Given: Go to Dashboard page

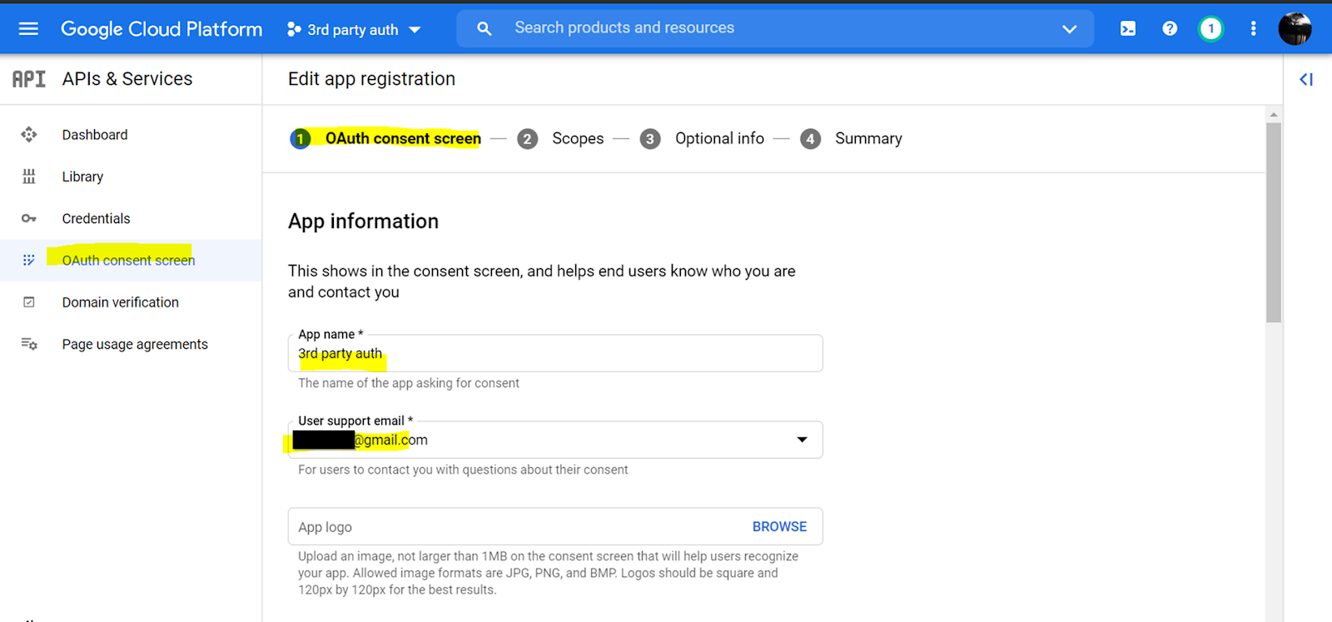Looking at the screenshot, I should coord(95,135).
